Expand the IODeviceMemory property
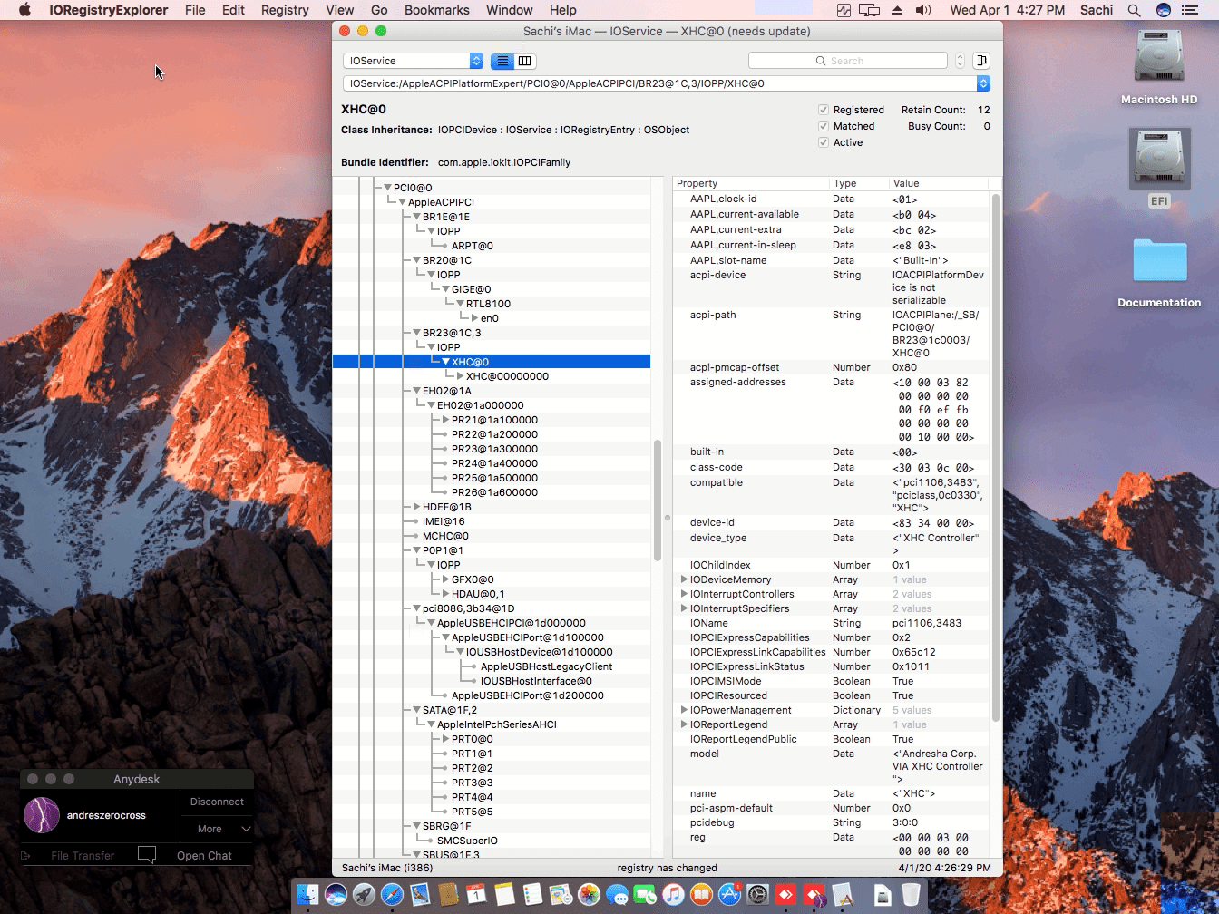 click(x=684, y=579)
